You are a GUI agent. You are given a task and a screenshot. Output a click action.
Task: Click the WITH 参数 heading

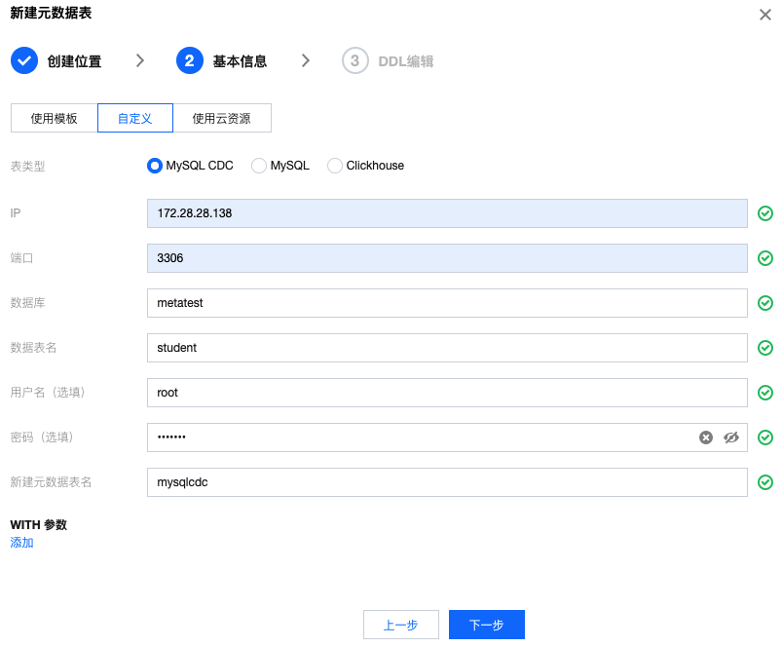[x=38, y=525]
